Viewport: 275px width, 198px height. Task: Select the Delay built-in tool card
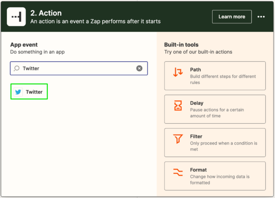tap(215, 109)
